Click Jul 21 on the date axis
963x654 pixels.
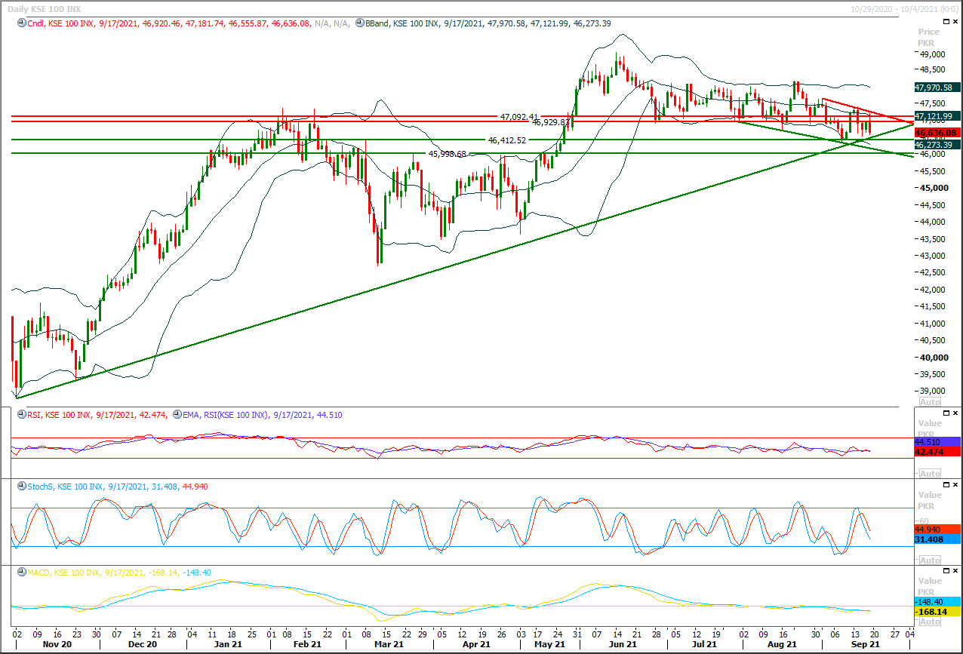point(704,645)
